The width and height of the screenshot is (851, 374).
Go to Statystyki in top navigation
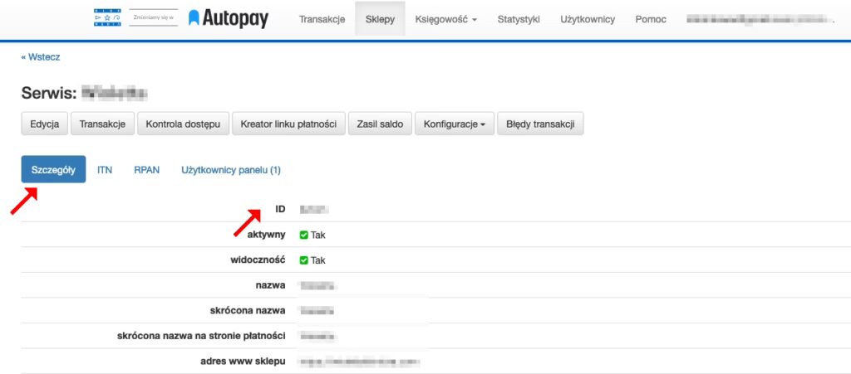click(519, 19)
